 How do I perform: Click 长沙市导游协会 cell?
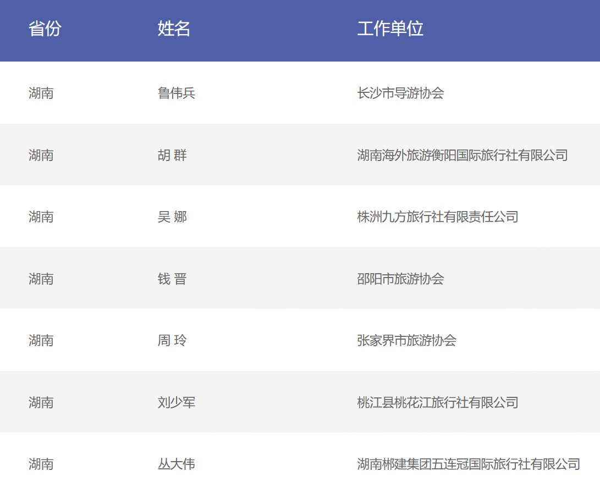[x=400, y=93]
